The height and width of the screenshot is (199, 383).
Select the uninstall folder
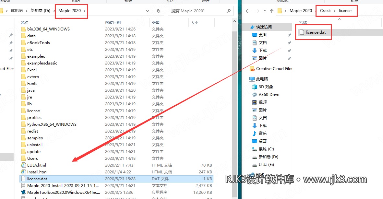(x=35, y=145)
